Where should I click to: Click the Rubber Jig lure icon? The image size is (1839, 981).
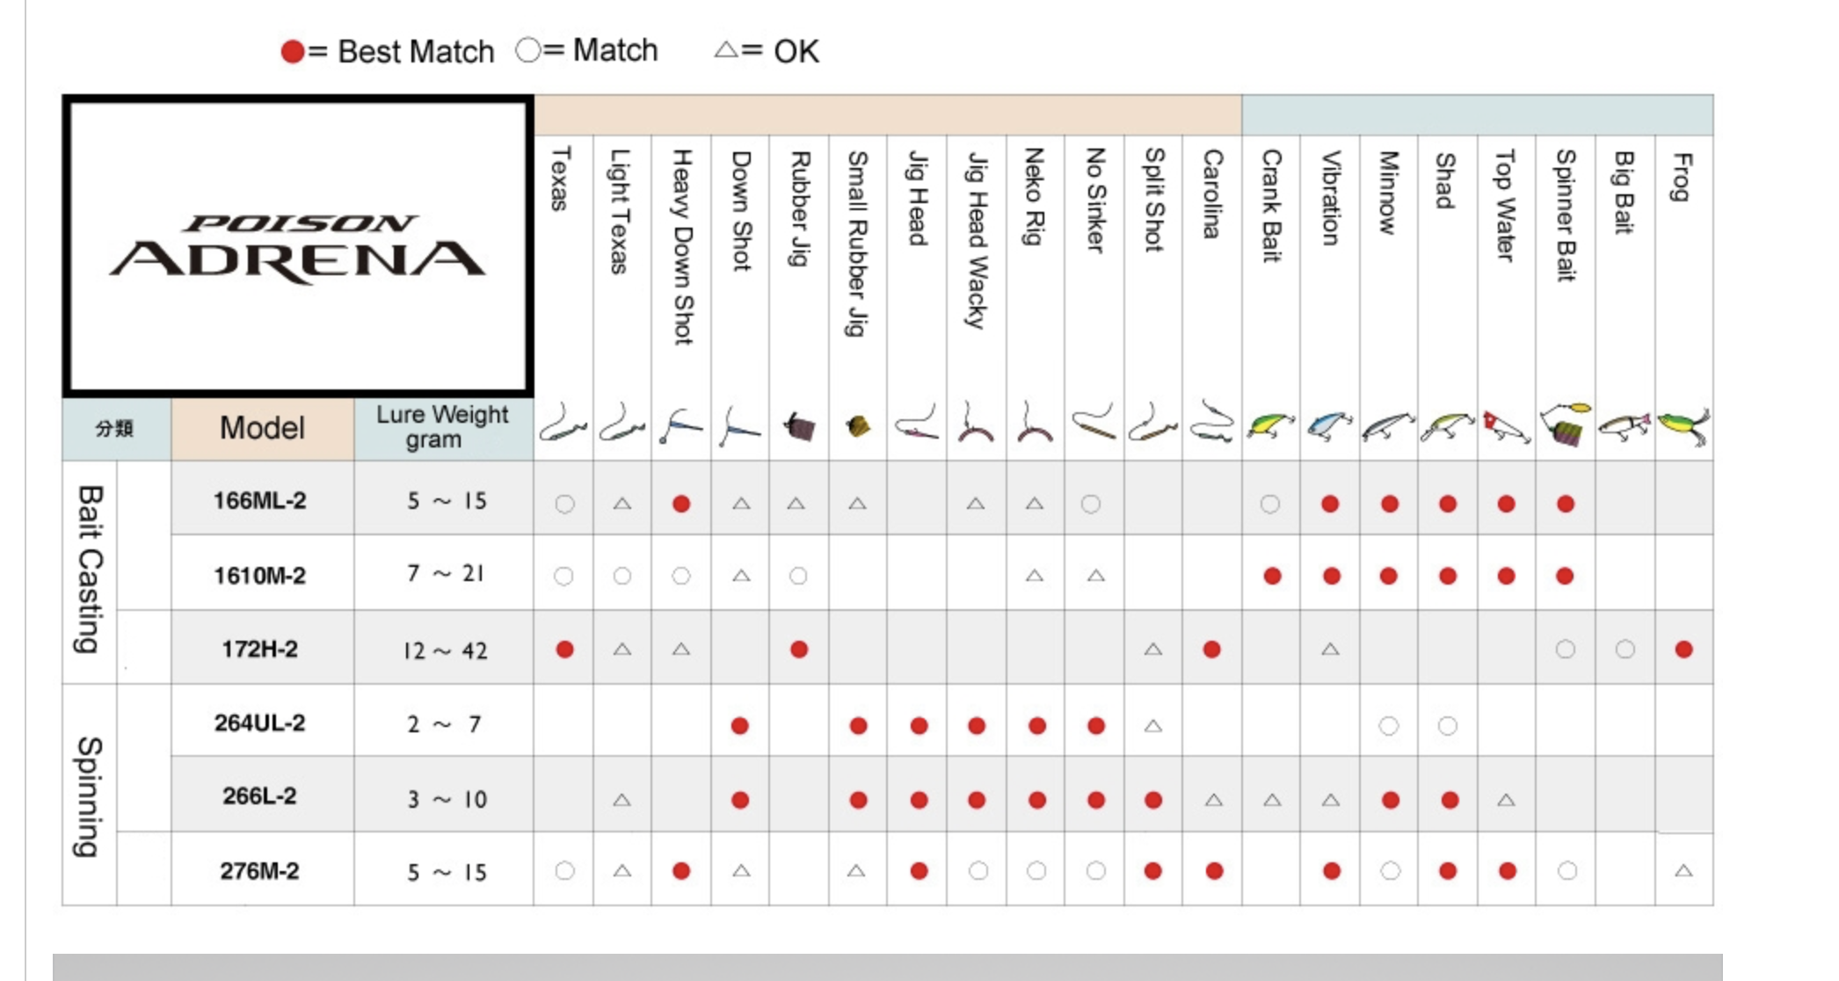799,426
